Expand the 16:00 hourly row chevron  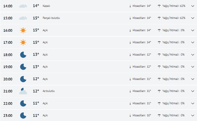(x=193, y=30)
